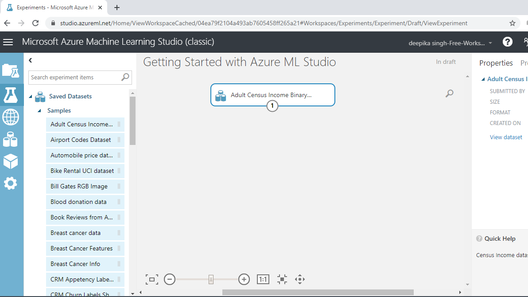Switch to the Properties tab
This screenshot has height=297, width=528.
tap(496, 63)
